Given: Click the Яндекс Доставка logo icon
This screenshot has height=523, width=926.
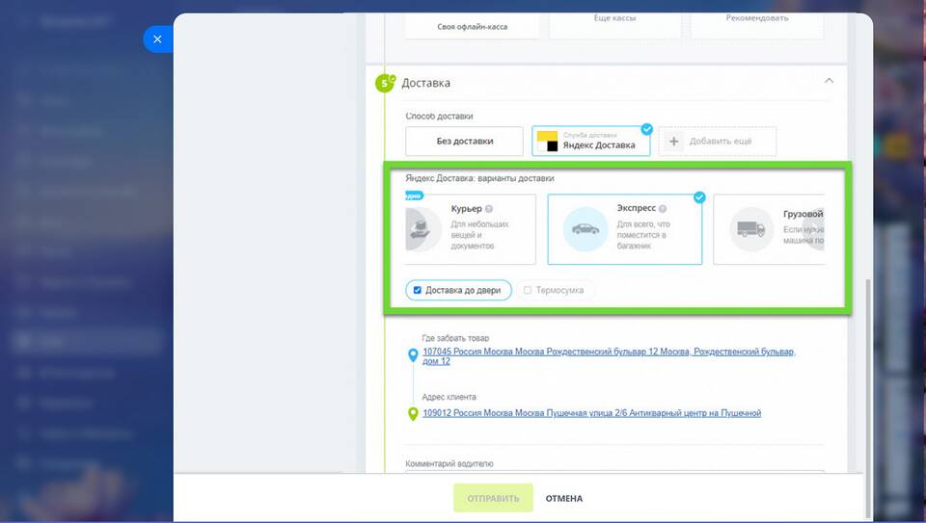Looking at the screenshot, I should coord(547,142).
